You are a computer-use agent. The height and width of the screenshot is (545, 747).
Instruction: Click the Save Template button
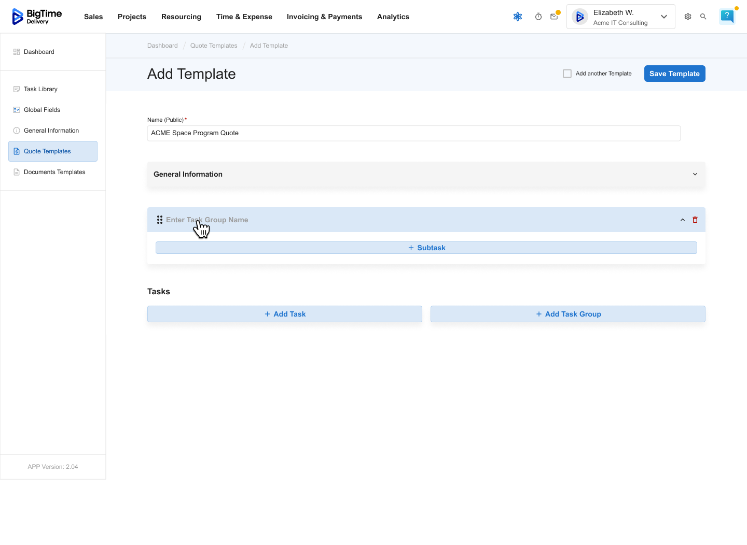(x=674, y=74)
